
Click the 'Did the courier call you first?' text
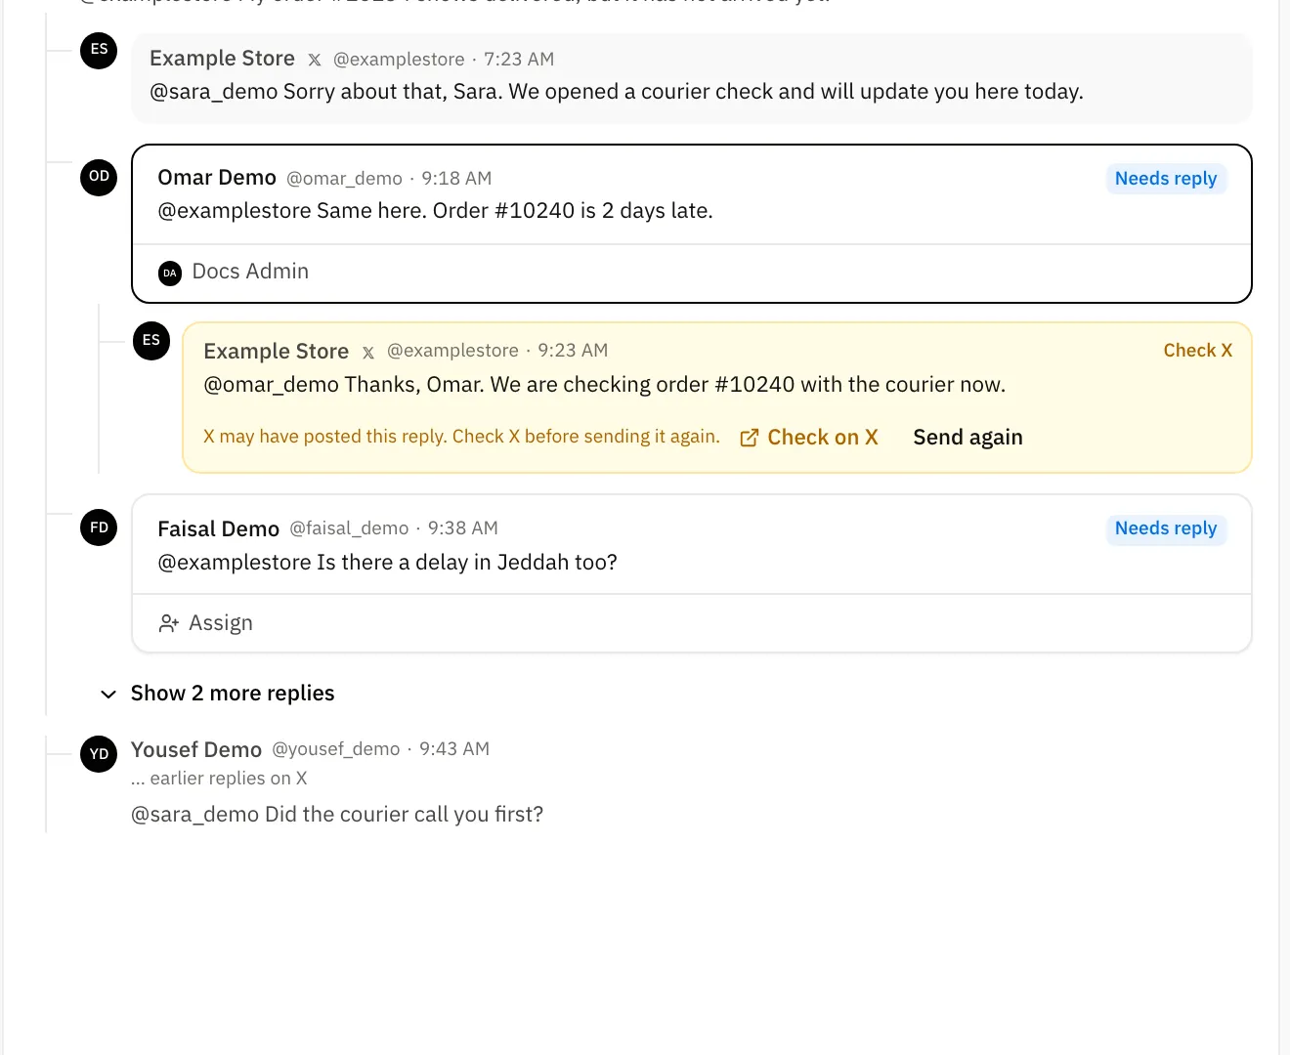coord(404,815)
